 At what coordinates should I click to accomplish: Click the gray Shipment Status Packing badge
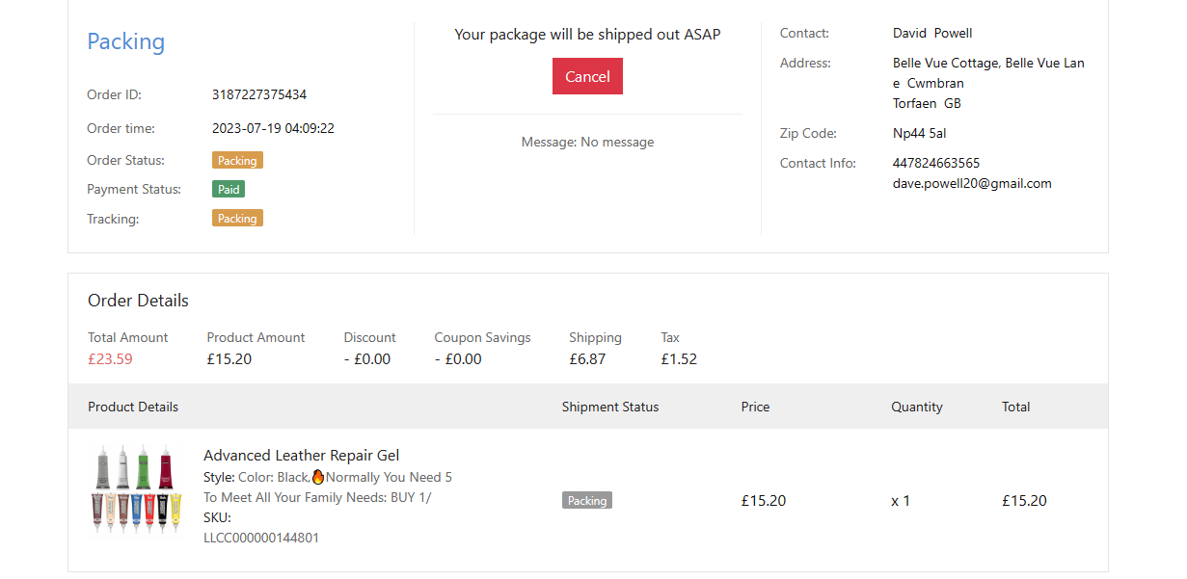point(586,501)
